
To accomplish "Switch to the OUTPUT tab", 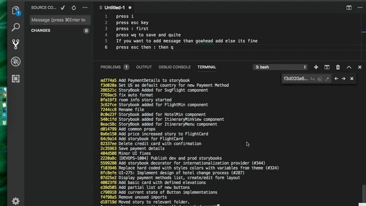I will click(x=144, y=68).
